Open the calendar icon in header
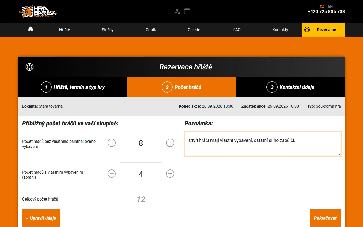Image resolution: width=363 pixels, height=227 pixels. point(187,11)
